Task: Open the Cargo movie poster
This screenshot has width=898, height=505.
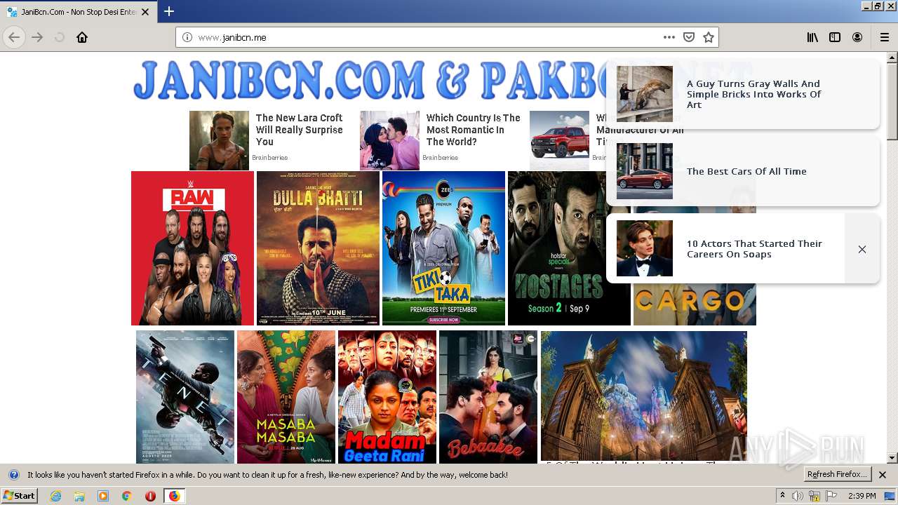Action: 695,303
